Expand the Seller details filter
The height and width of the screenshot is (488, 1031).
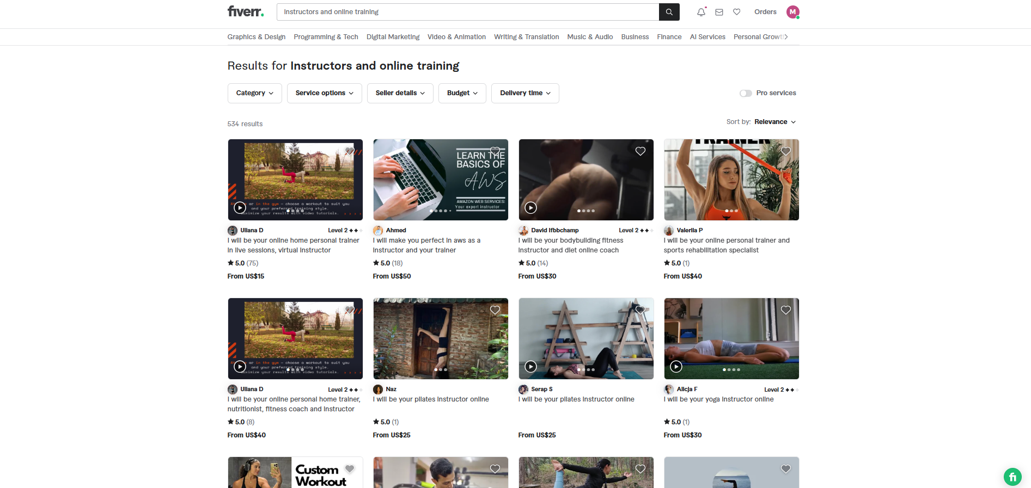[400, 93]
